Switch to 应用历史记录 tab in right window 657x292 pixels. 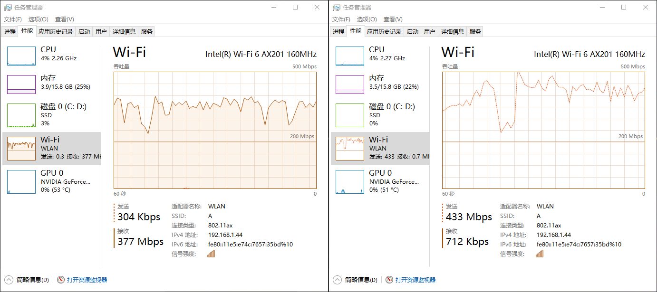[x=385, y=32]
